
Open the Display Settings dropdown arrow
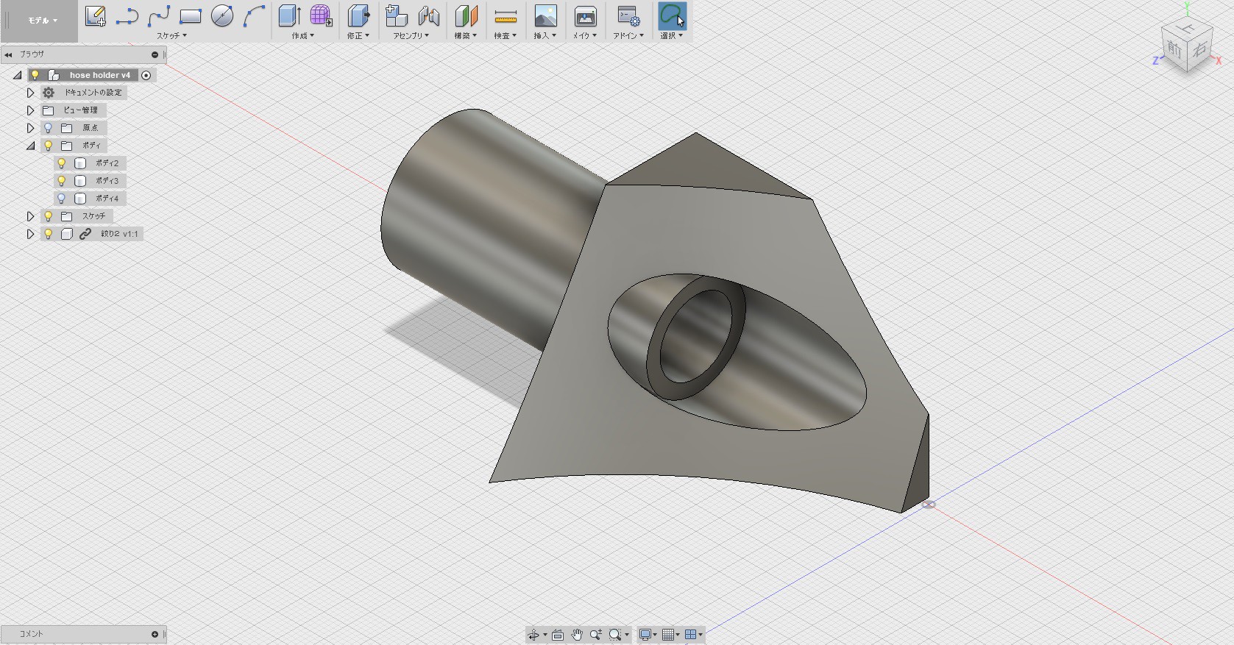(x=655, y=635)
